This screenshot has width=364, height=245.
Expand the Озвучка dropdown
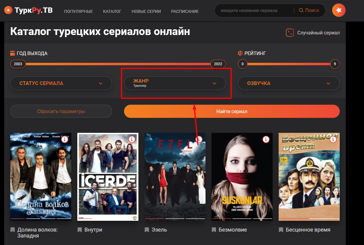289,83
